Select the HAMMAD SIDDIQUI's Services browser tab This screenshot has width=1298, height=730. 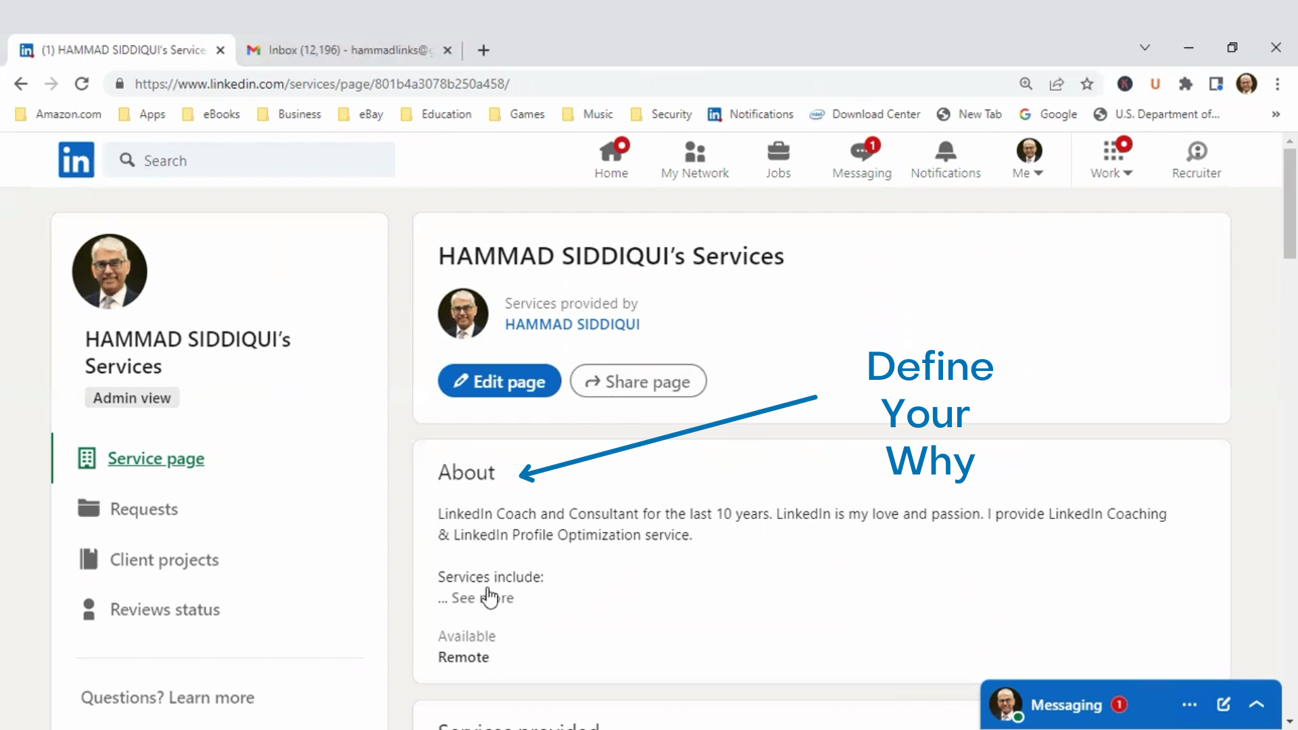point(122,50)
